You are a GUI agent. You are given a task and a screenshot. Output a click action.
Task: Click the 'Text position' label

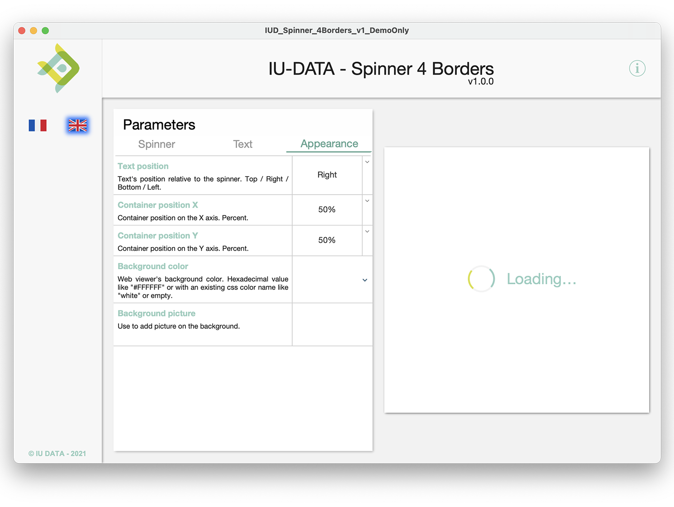(x=143, y=166)
